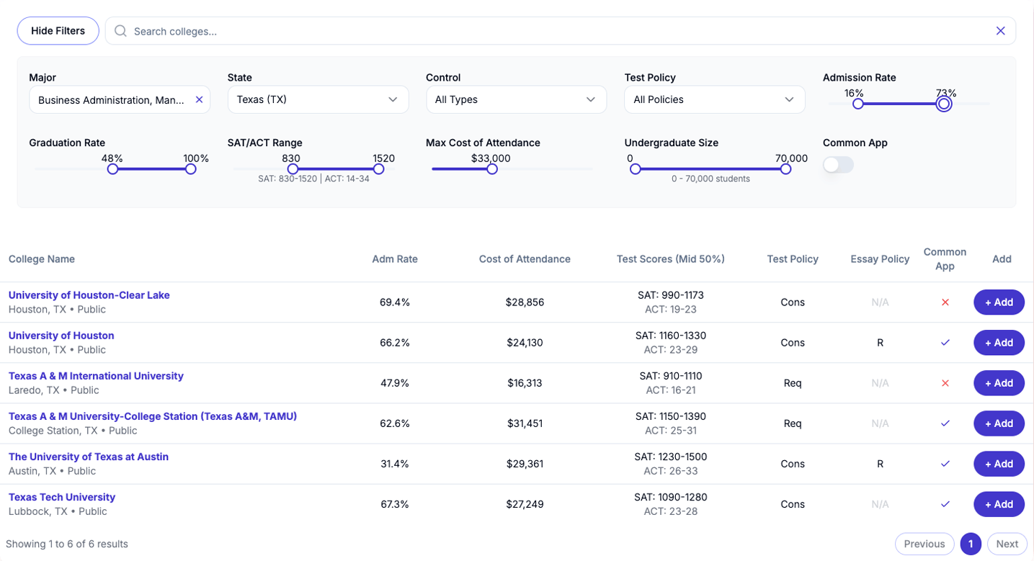Click the red X for Texas A & M International
This screenshot has width=1034, height=561.
pos(945,383)
